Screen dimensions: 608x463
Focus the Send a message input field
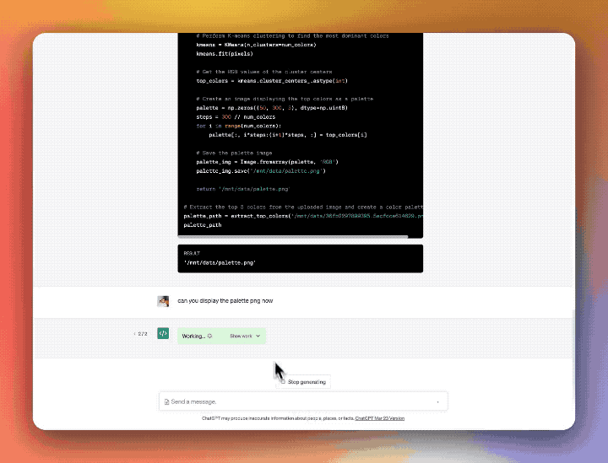coord(303,401)
